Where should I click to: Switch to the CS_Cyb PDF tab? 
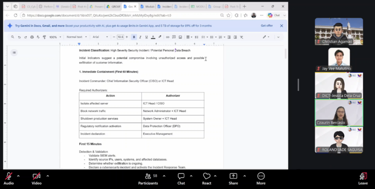(x=29, y=7)
